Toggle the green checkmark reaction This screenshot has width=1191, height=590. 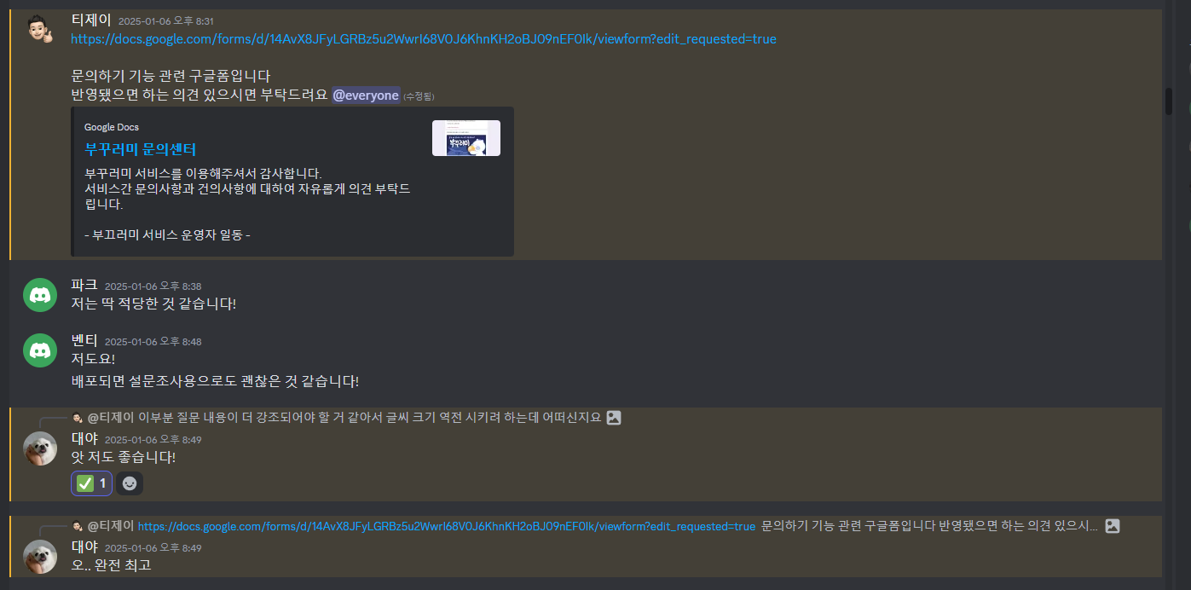(92, 483)
